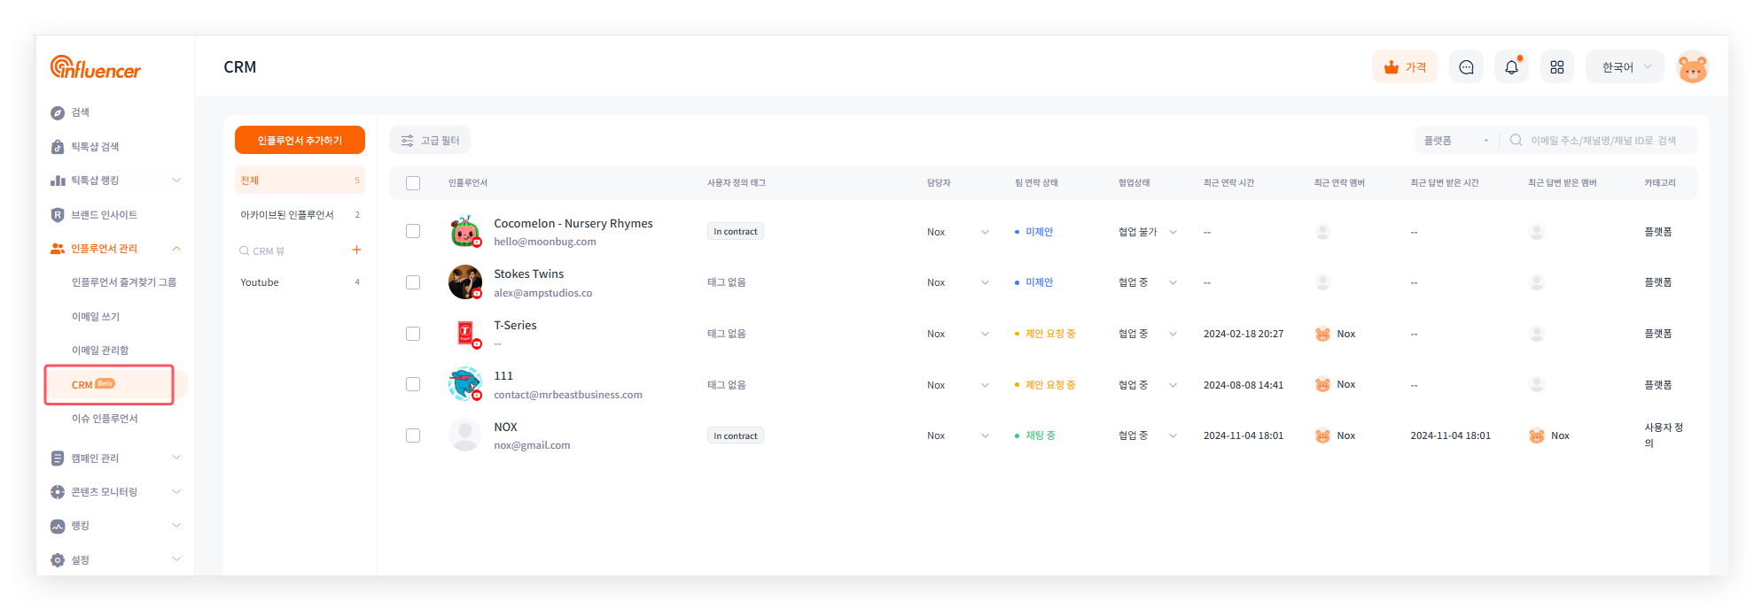This screenshot has height=609, width=1762.
Task: Check the Cocomelon row checkbox
Action: (x=413, y=231)
